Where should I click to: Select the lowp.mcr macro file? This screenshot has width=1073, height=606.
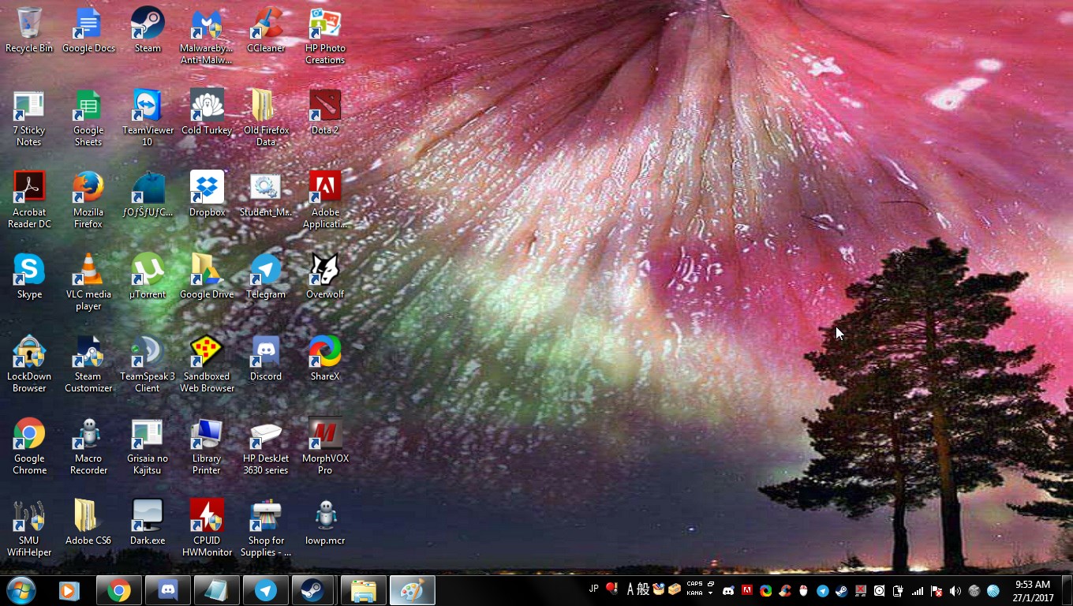[325, 523]
